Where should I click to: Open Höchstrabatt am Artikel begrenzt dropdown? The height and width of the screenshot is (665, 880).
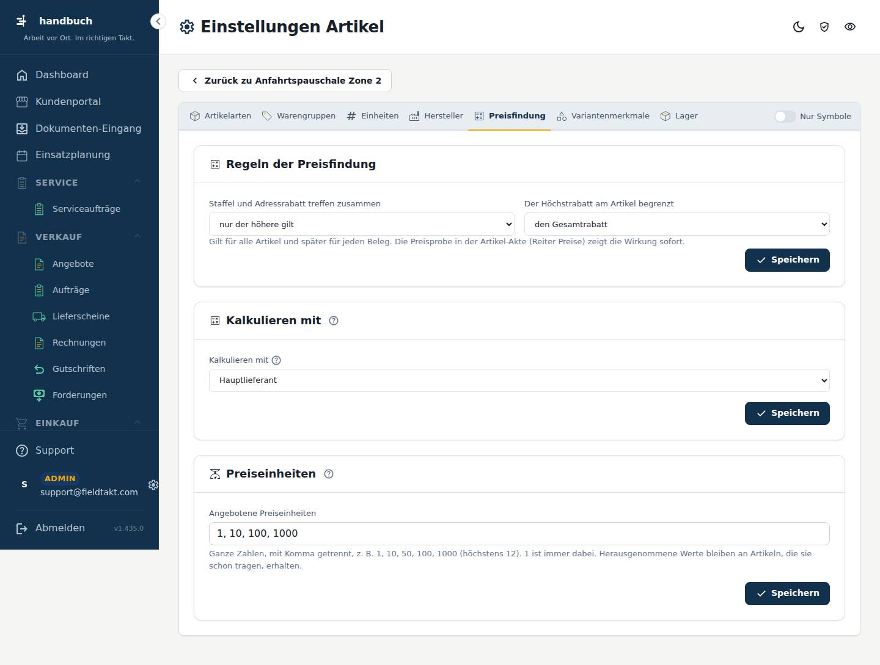click(677, 224)
